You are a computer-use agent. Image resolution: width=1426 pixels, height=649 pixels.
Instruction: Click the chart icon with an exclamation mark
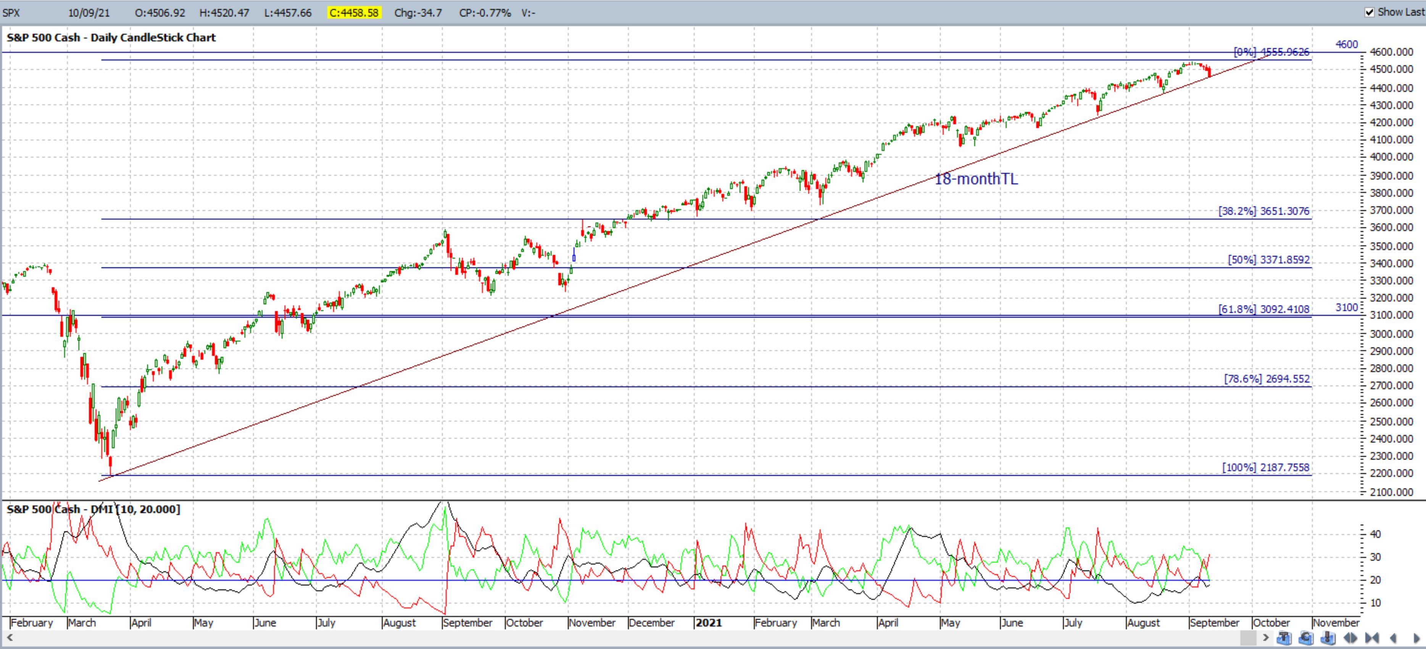tap(1328, 638)
